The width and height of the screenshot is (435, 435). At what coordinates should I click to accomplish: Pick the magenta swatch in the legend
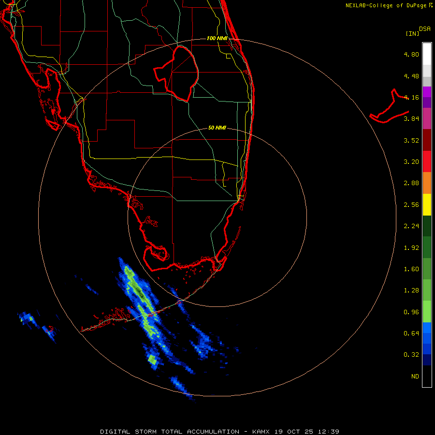pos(427,92)
